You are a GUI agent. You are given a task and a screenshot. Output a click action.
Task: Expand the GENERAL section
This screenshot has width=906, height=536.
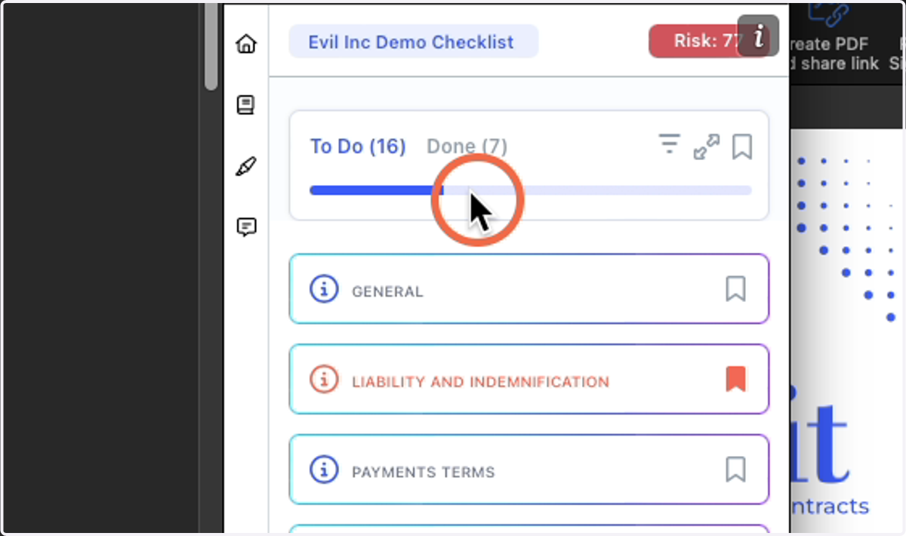(x=529, y=289)
